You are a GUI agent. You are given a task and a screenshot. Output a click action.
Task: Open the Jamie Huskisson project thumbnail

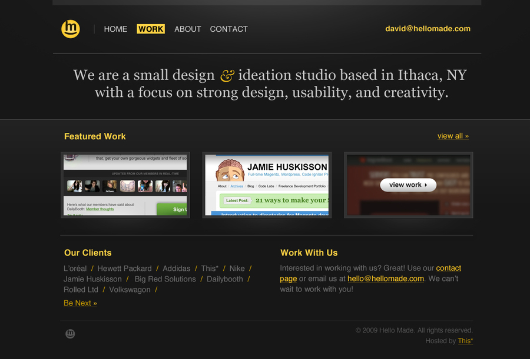pos(267,184)
